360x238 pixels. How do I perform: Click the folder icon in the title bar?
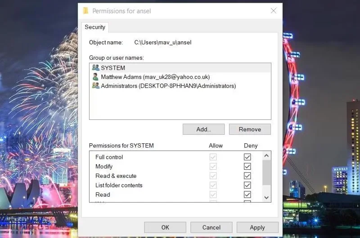point(85,10)
